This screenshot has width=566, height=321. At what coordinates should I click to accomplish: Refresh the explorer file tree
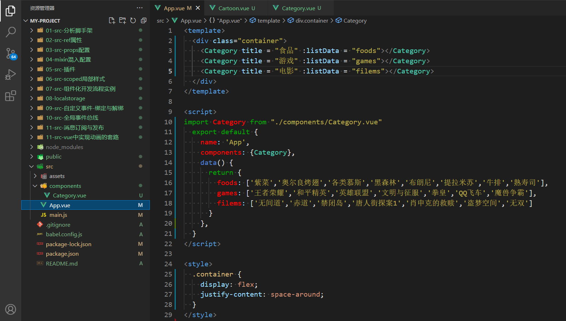click(x=133, y=20)
